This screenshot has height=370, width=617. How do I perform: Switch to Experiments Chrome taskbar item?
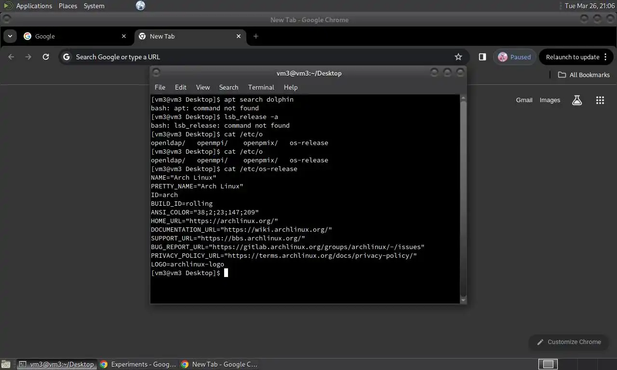click(x=138, y=364)
